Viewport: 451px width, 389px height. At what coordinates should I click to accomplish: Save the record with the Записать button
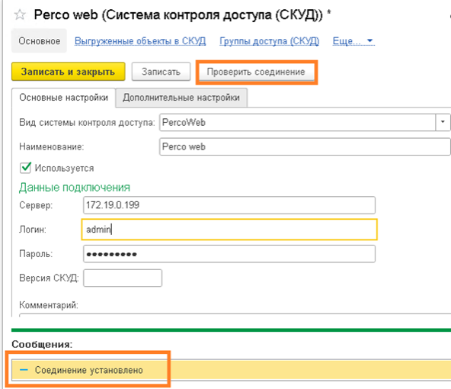(161, 72)
